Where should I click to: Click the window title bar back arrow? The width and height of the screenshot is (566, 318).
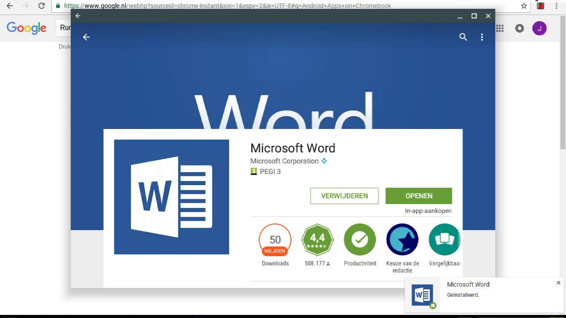pos(78,16)
